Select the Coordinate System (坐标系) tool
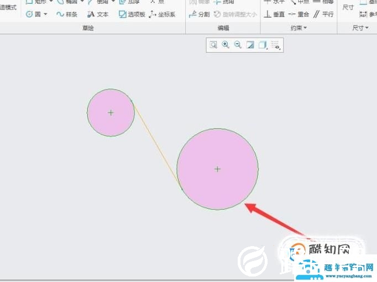 coord(162,14)
